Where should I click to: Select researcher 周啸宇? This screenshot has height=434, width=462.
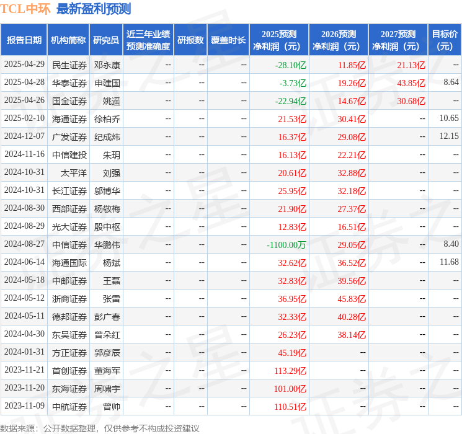[x=107, y=388]
